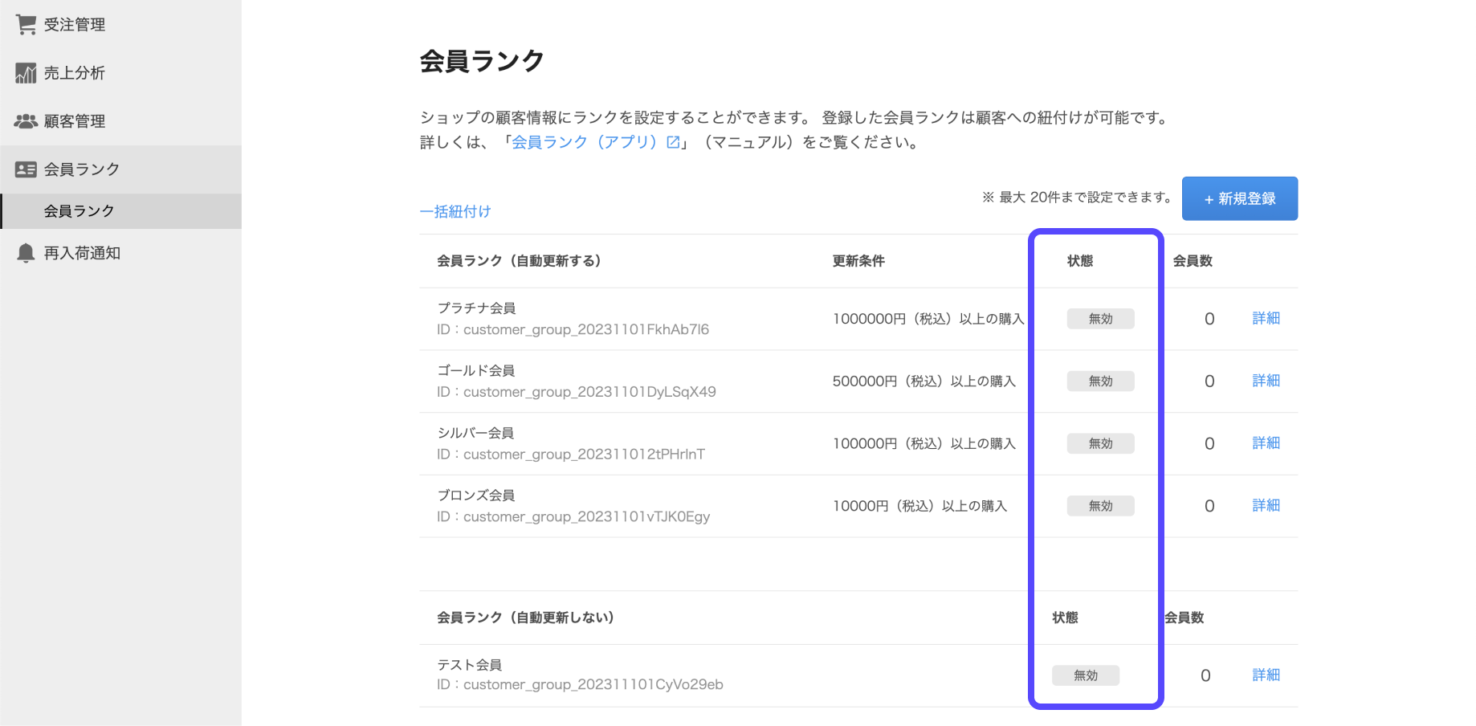The height and width of the screenshot is (726, 1476).
Task: Open the 売上分析 sidebar menu
Action: coord(74,73)
